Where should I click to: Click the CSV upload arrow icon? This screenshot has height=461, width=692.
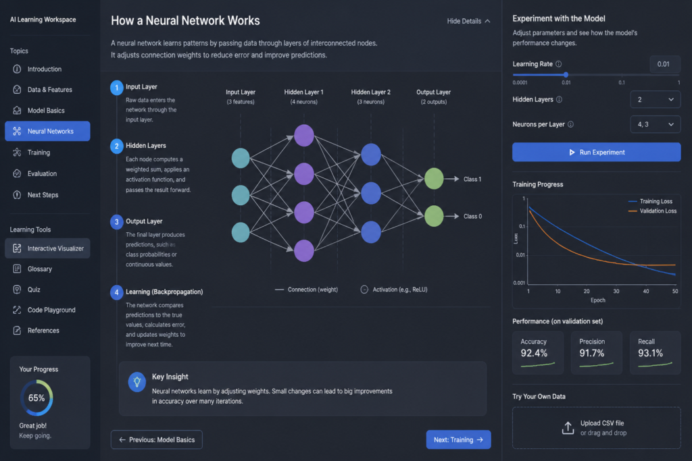568,427
